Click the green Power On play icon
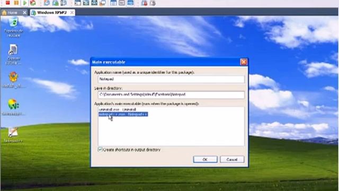 coord(25,3)
